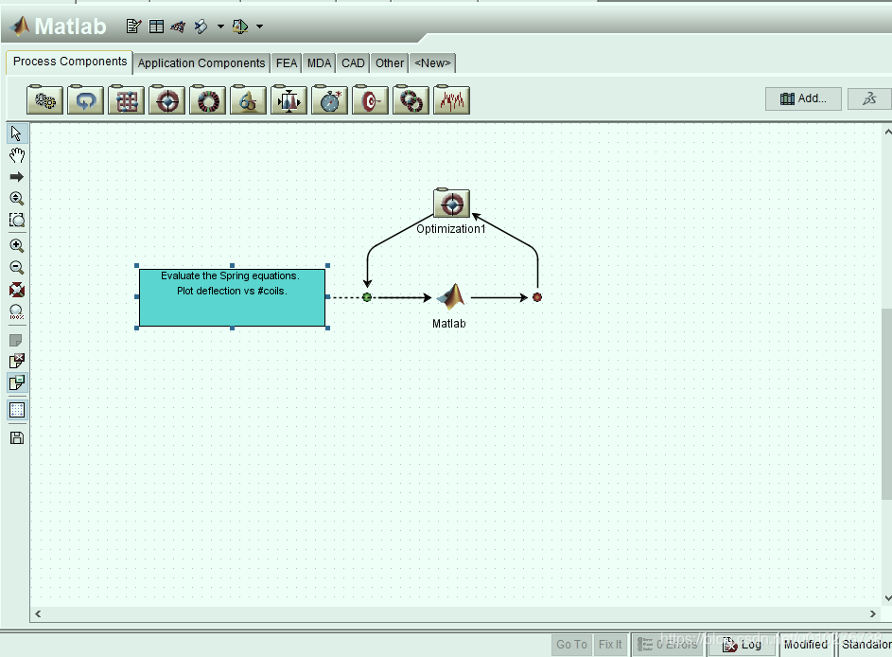Click the zoom out magnifier
The width and height of the screenshot is (892, 657).
point(17,268)
